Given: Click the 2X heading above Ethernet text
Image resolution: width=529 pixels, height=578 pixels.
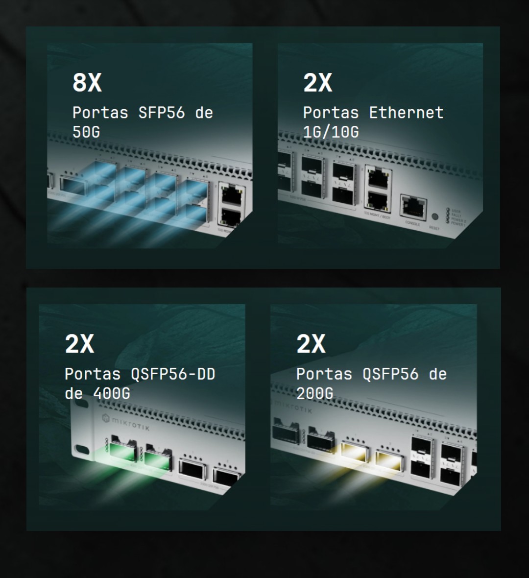Looking at the screenshot, I should pos(317,82).
